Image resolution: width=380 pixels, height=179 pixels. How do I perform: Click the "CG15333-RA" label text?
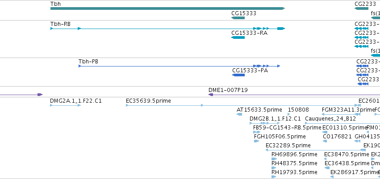[x=249, y=33]
